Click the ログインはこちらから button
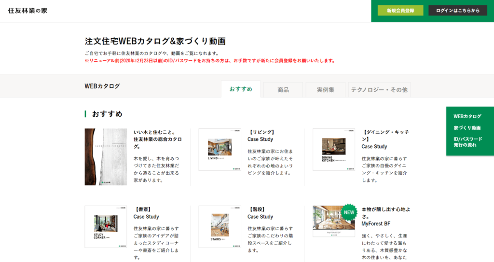Screen dimensions: 494x262 pyautogui.click(x=458, y=11)
